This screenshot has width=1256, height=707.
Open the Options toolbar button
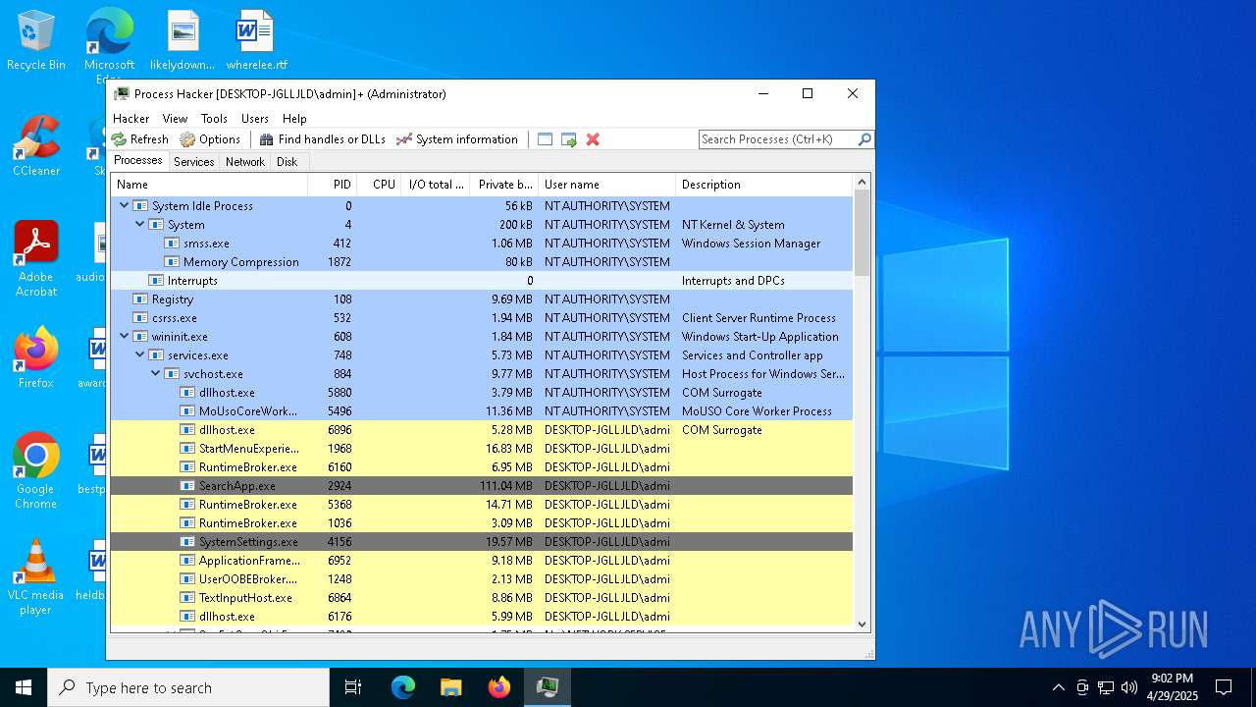coord(210,139)
